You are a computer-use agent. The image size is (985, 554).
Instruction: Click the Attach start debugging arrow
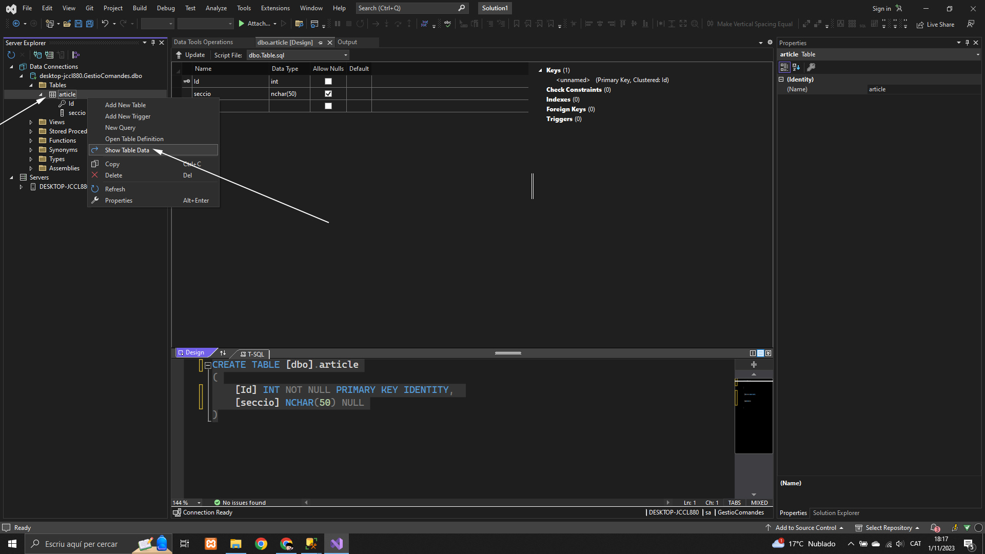tap(242, 24)
